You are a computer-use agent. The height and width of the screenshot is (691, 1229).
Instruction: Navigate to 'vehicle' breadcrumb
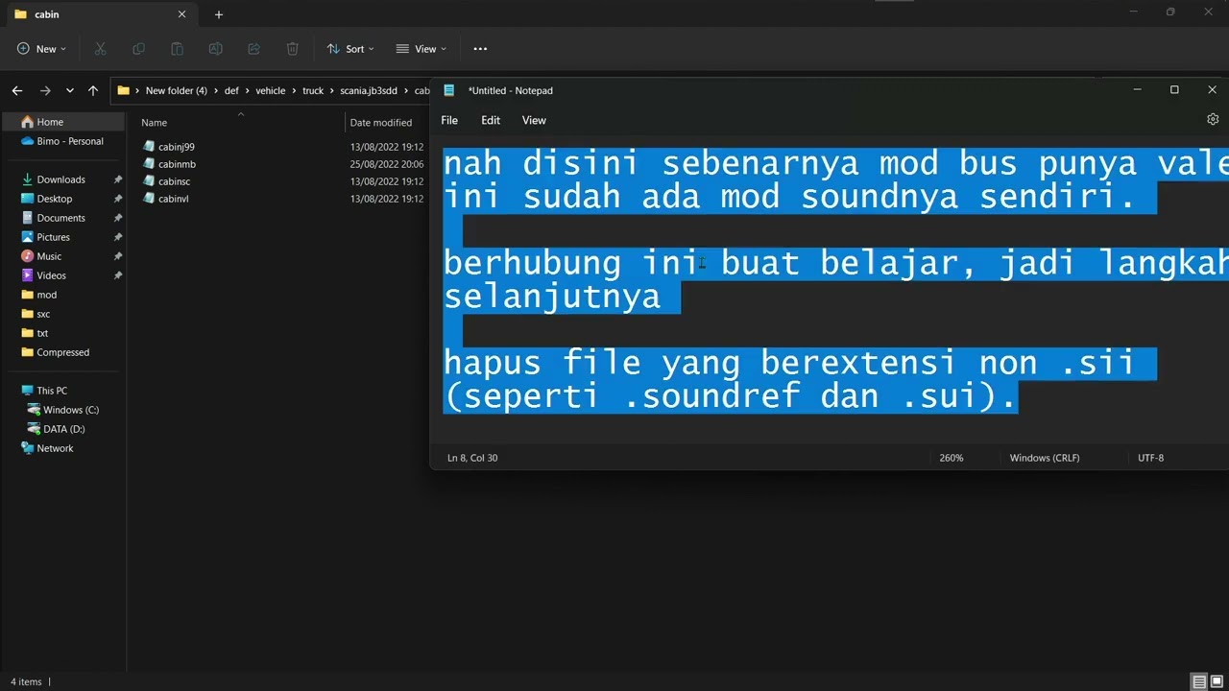(x=270, y=90)
